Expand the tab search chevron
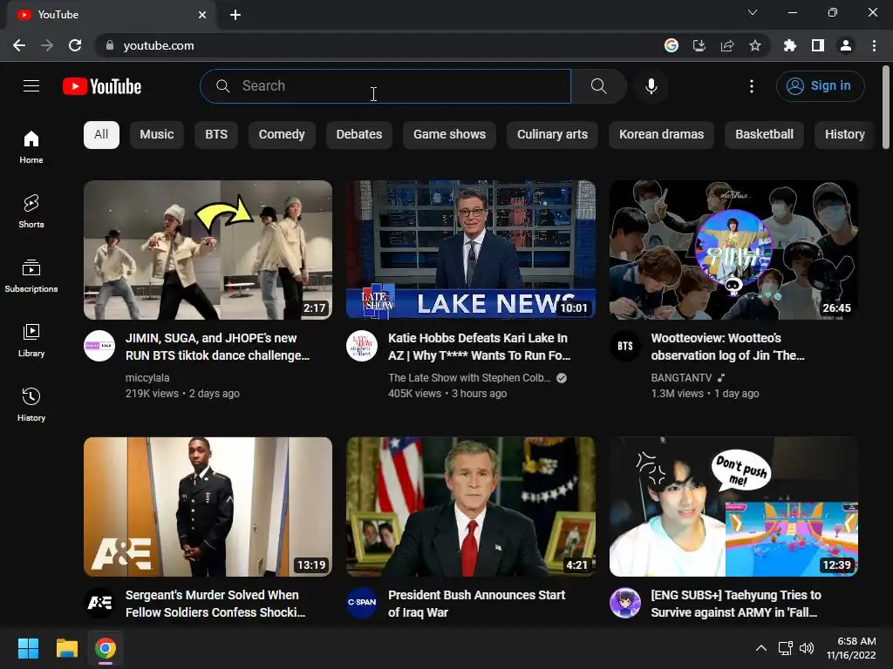The image size is (893, 669). coord(753,12)
